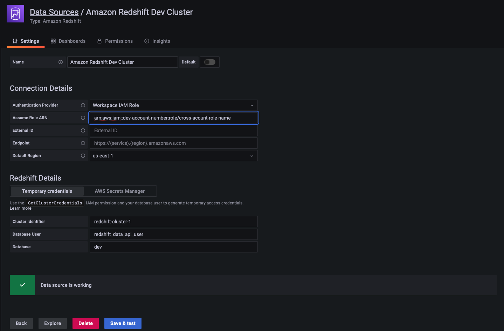Open the Insights tab

(x=157, y=41)
